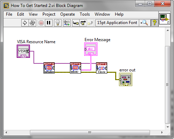The image size is (174, 139).
Task: Open the View menu
Action: [x=33, y=14]
